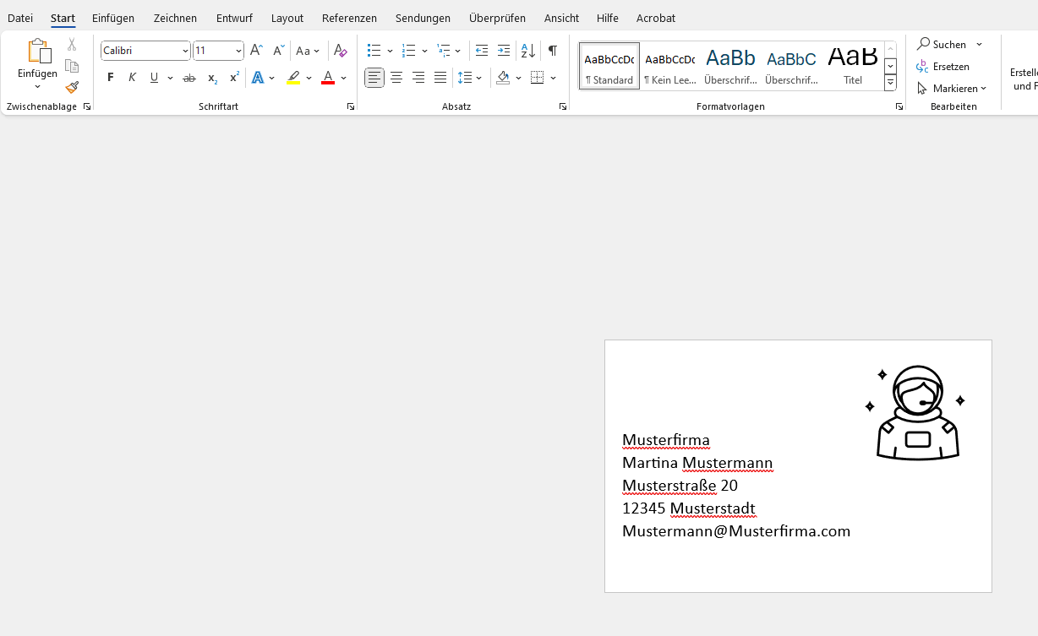Image resolution: width=1038 pixels, height=636 pixels.
Task: Toggle italic formatting with K button
Action: pos(132,78)
